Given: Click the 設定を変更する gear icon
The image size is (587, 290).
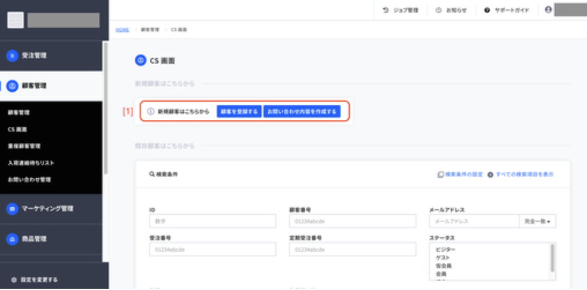Looking at the screenshot, I should (14, 280).
